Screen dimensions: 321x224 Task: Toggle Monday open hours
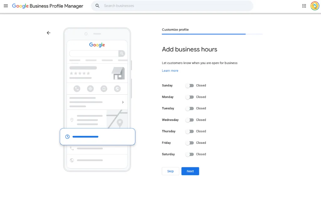click(190, 97)
